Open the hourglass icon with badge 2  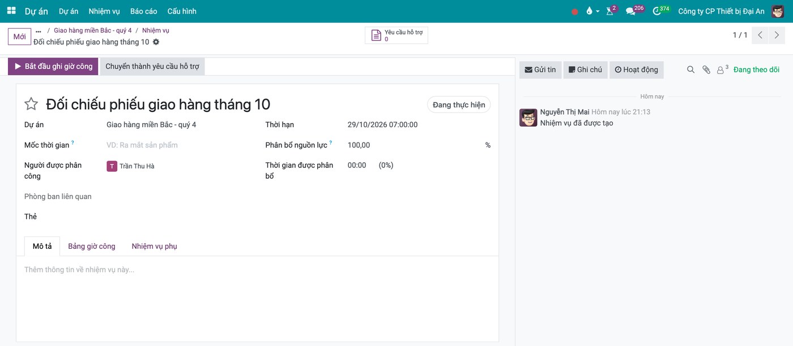coord(611,11)
